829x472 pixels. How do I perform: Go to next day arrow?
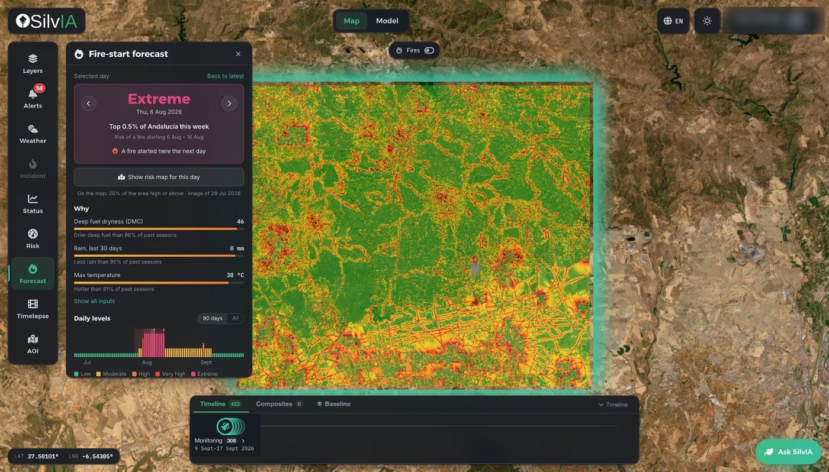click(229, 104)
